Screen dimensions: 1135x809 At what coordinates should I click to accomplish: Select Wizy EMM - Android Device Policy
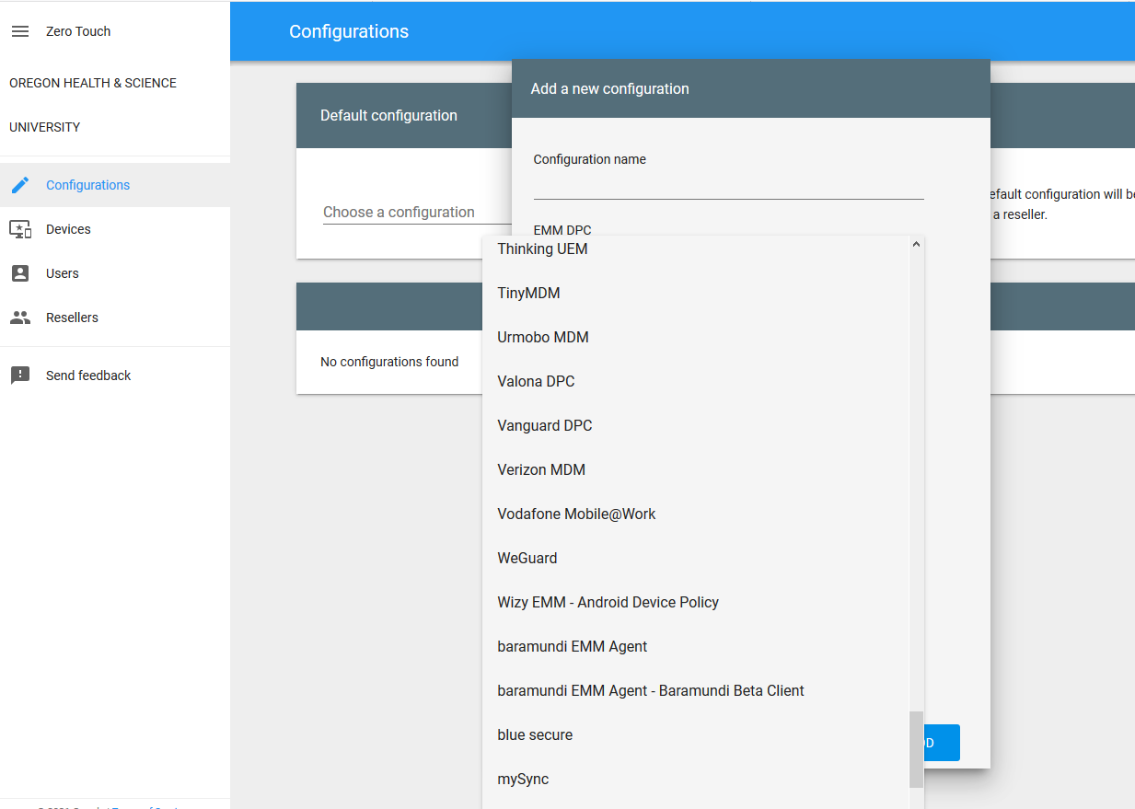point(695,602)
